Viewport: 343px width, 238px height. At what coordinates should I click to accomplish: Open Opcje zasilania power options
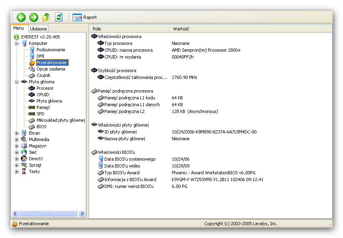51,69
